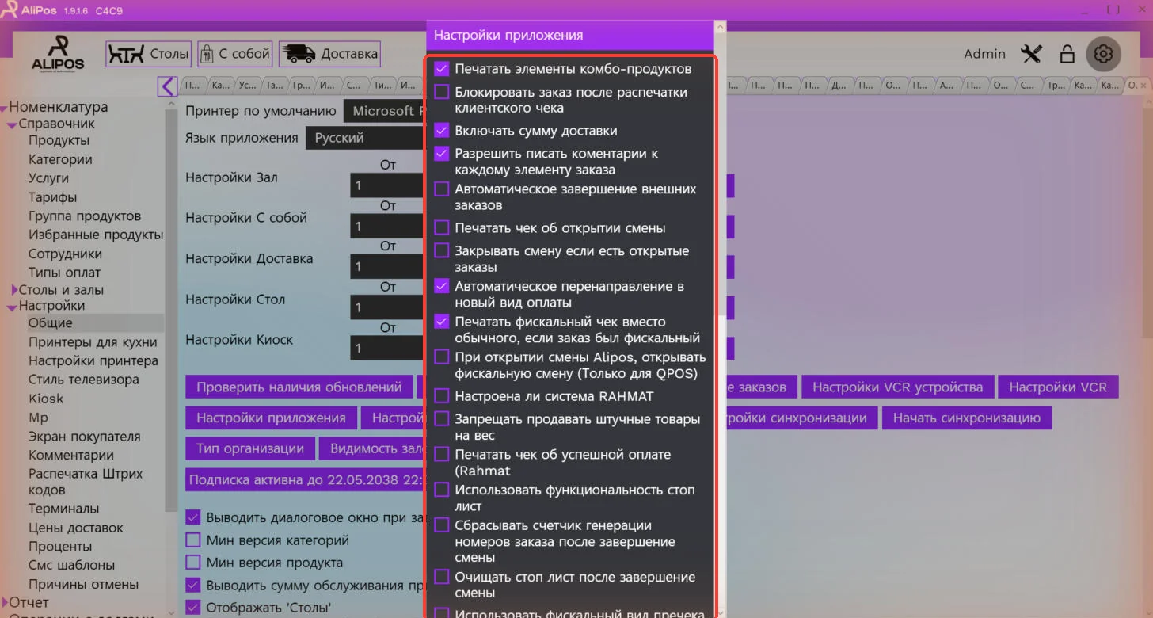The height and width of the screenshot is (618, 1153).
Task: Click Начать синхронизацию button
Action: pos(966,418)
